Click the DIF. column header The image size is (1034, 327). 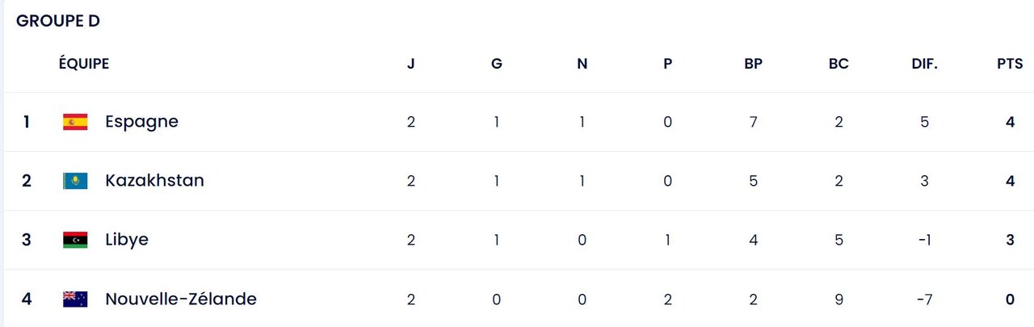(924, 65)
